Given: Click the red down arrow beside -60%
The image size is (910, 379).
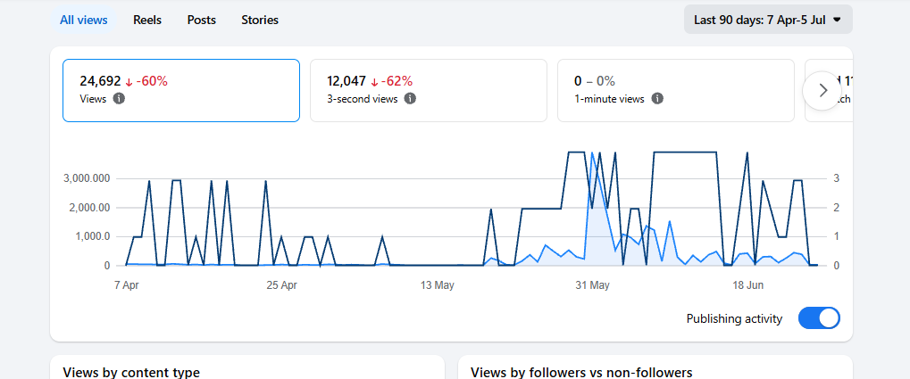Looking at the screenshot, I should pos(129,82).
